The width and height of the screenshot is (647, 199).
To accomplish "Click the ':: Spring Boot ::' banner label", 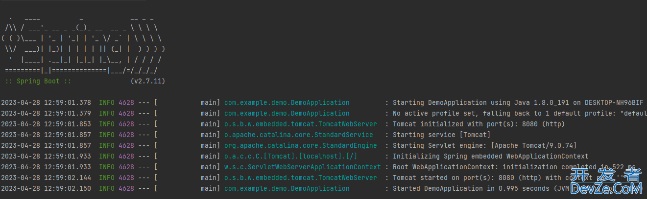I will (38, 81).
